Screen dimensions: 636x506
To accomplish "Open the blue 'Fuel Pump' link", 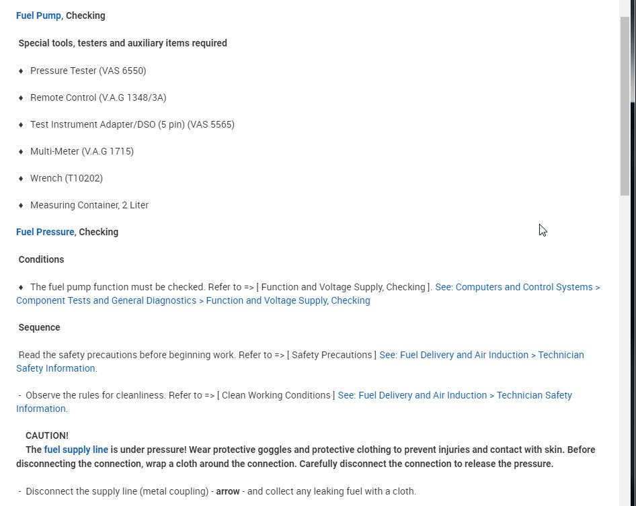I will pyautogui.click(x=38, y=15).
